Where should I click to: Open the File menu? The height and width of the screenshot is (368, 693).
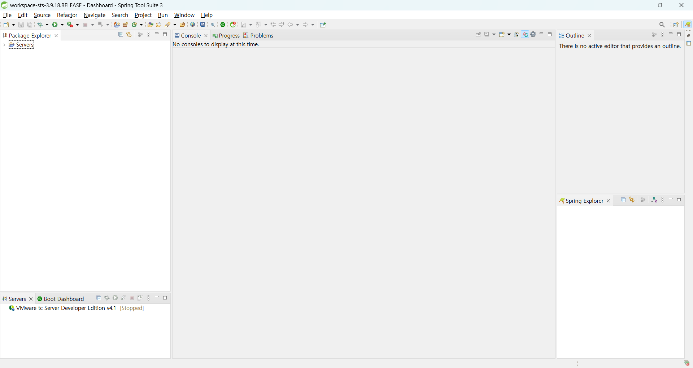click(x=7, y=15)
